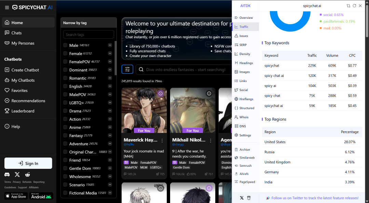Click the App Store download badge
Screen dimensions: 369x203
[x=16, y=196]
